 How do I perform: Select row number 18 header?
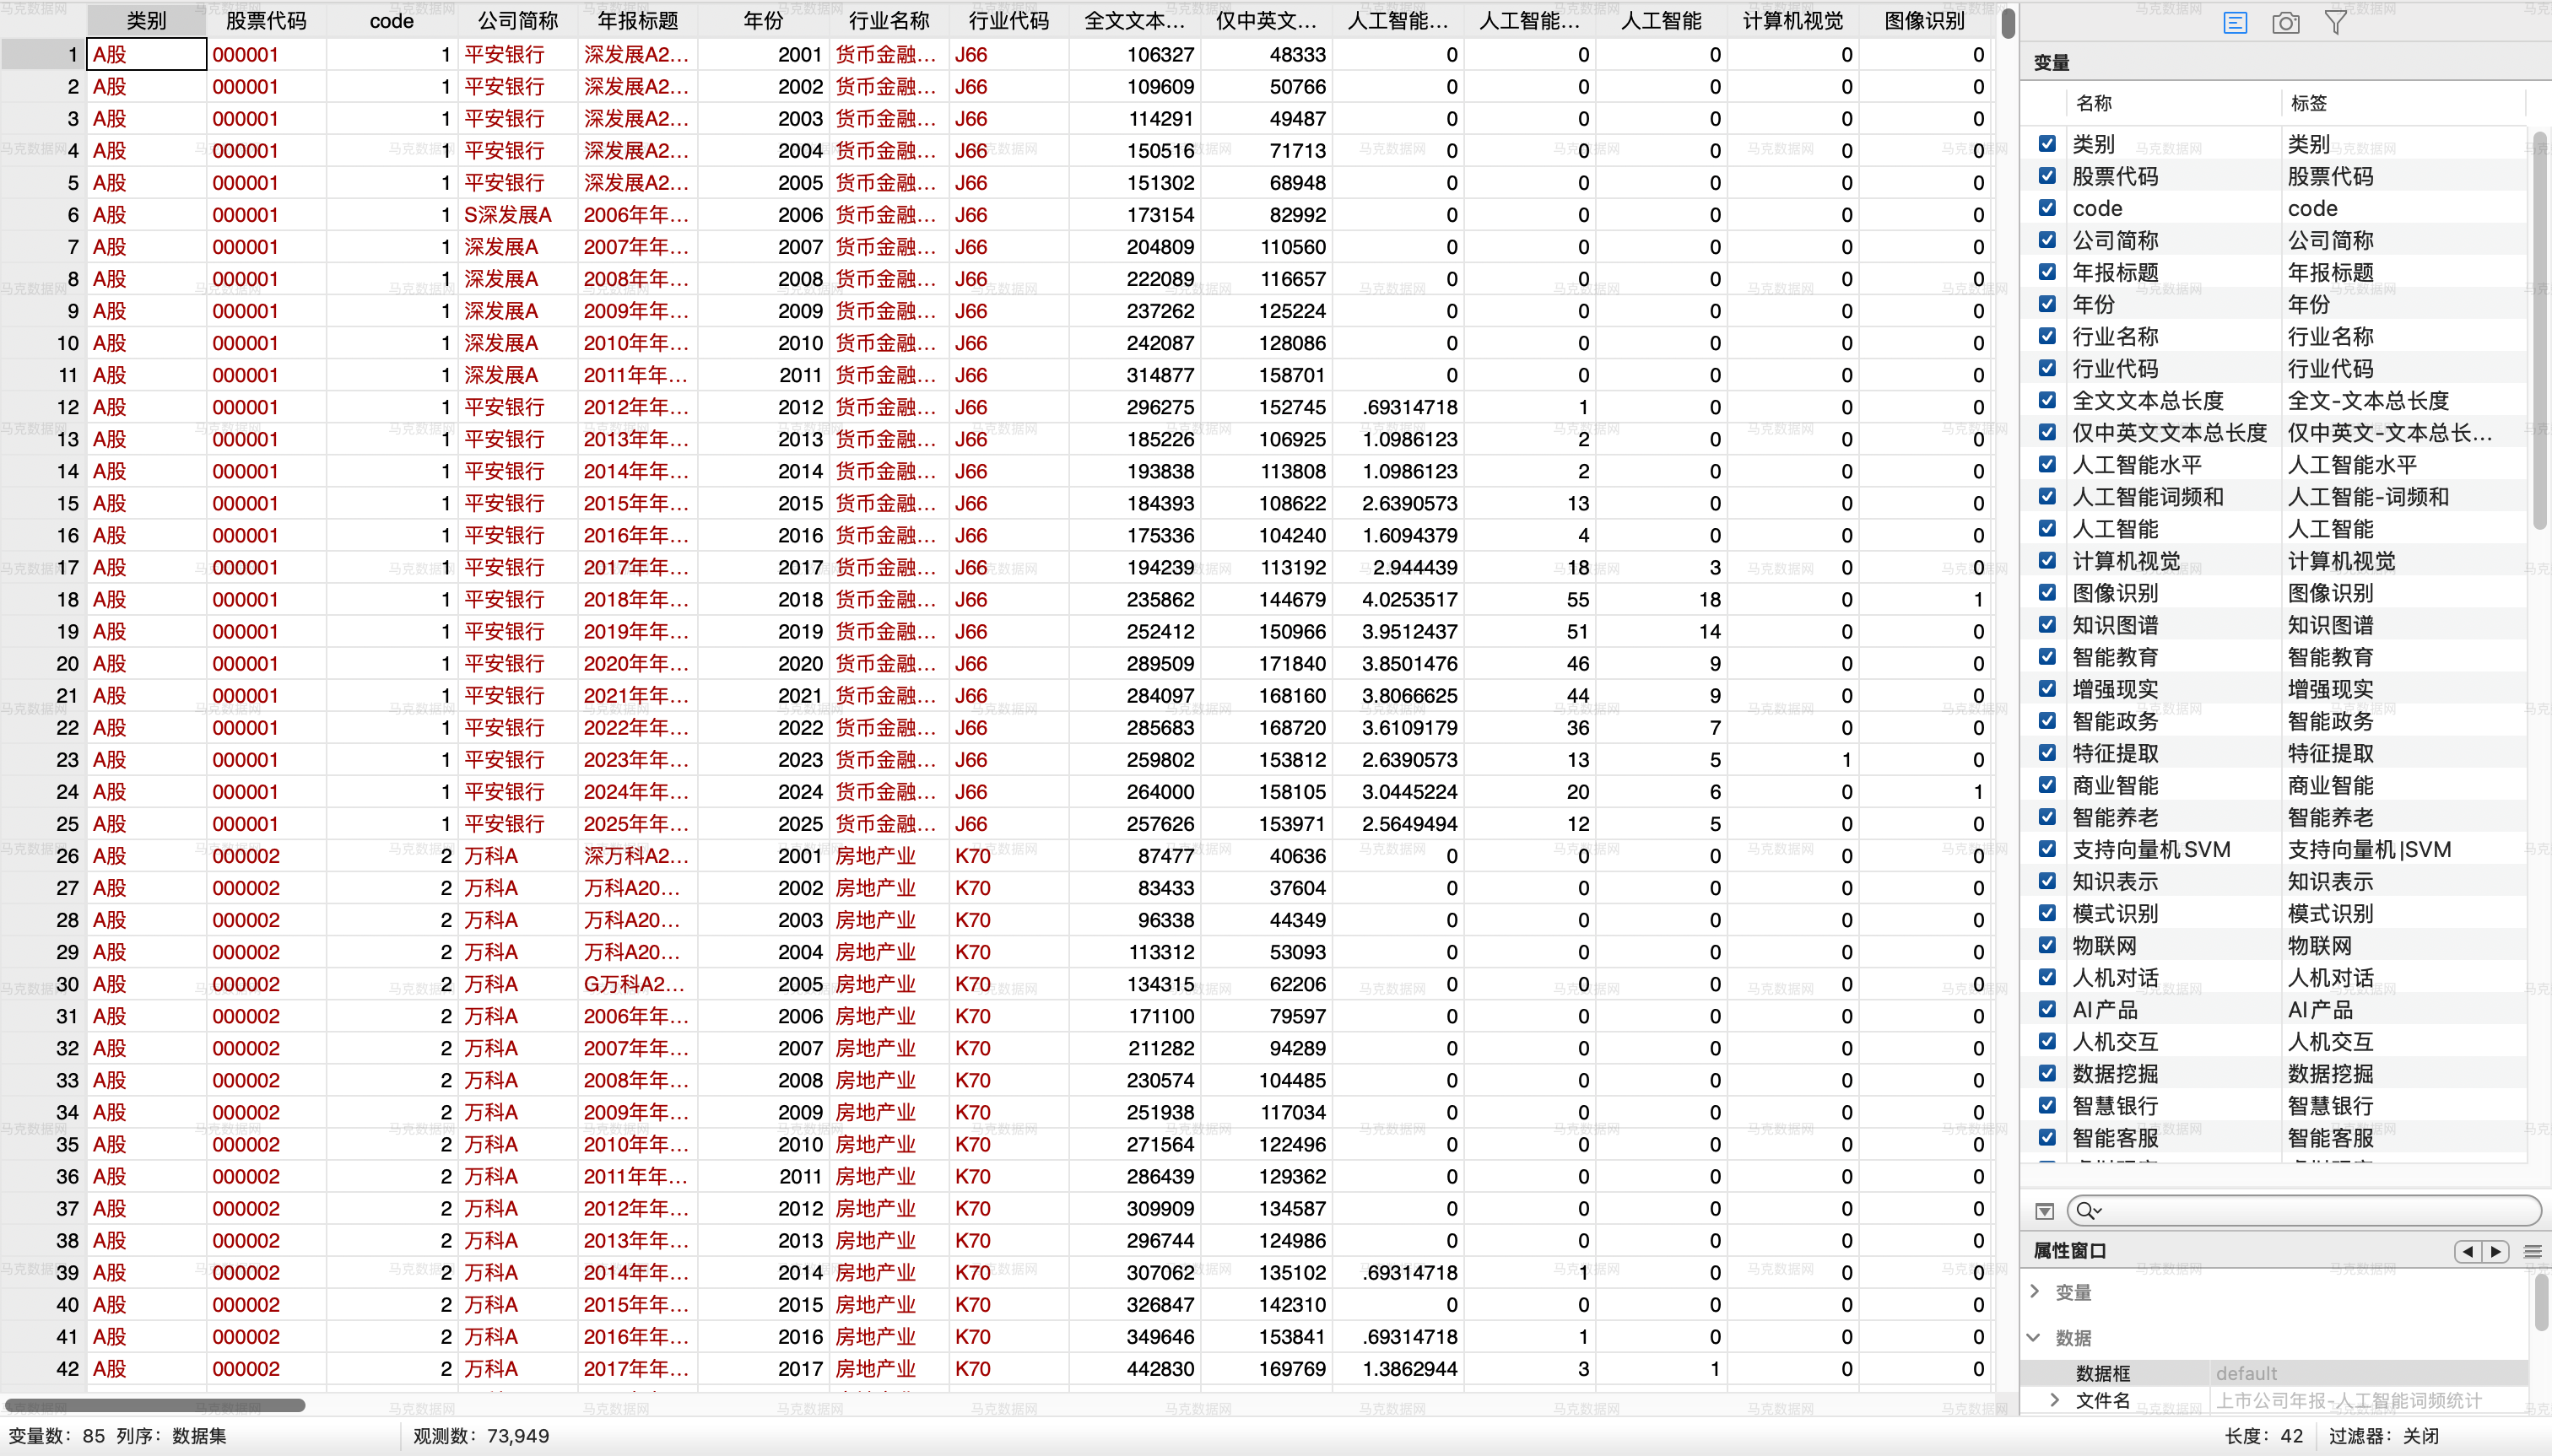44,599
